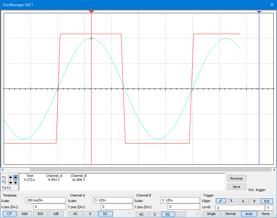The height and width of the screenshot is (218, 277).
Task: Toggle Channel B radio indicator
Action: [198, 213]
